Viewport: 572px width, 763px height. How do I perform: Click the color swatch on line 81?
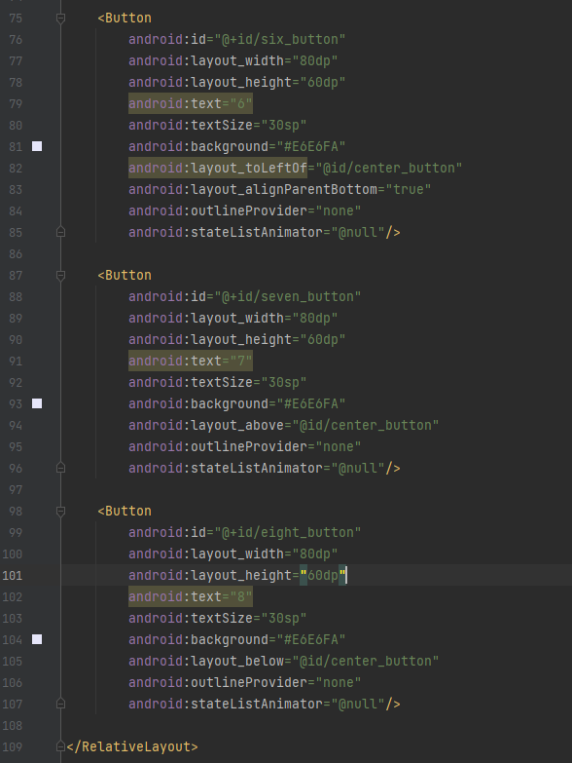click(x=37, y=146)
